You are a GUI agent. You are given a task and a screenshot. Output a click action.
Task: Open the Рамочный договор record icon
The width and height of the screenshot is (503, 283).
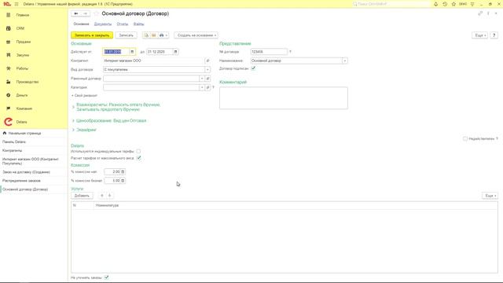click(x=207, y=79)
